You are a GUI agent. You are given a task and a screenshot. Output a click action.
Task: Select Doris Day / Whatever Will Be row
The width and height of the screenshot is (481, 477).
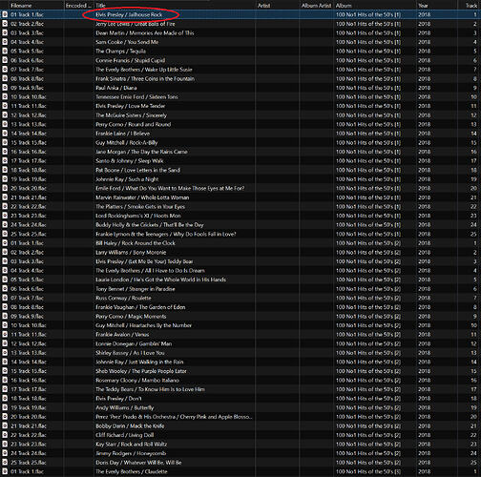coord(240,463)
